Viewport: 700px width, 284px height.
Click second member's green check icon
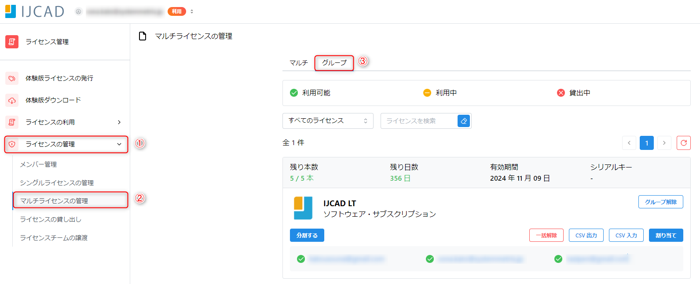pos(430,259)
